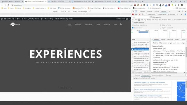Open Preview tab of request details

163,39
